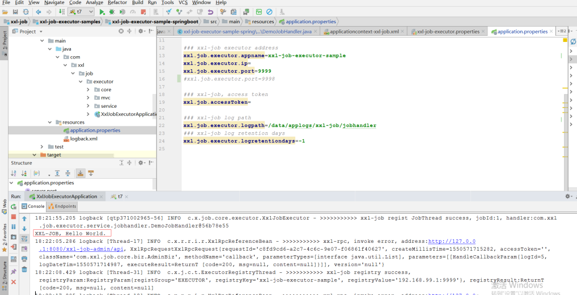Click the blue prohibited-circle toolbar icon
577x295 pixels.
269,12
